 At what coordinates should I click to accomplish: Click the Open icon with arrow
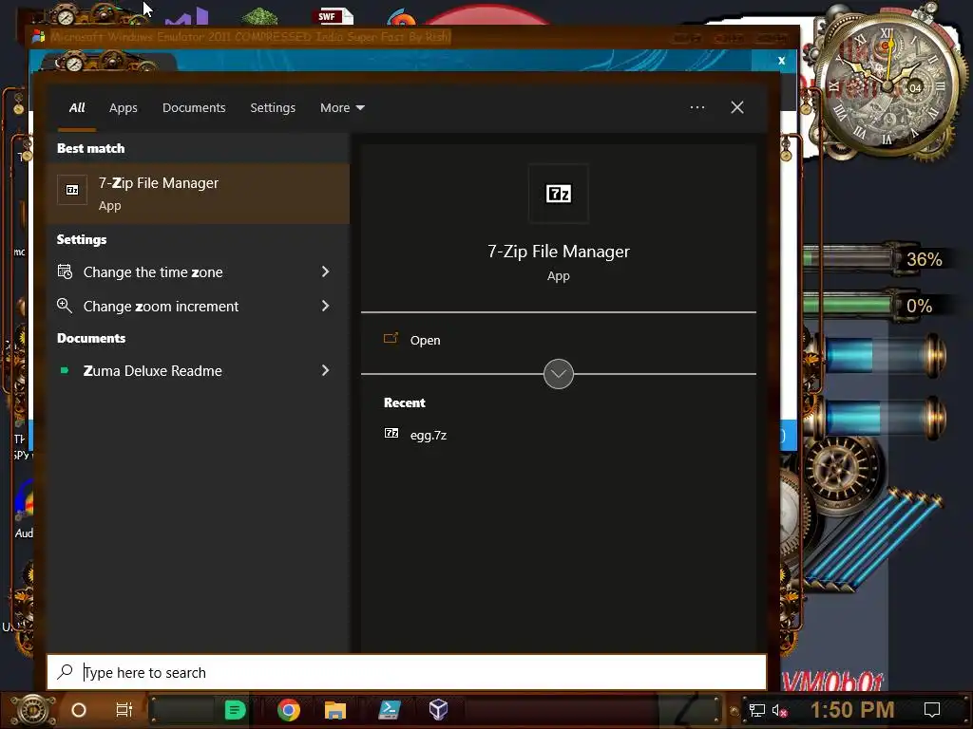(x=391, y=339)
